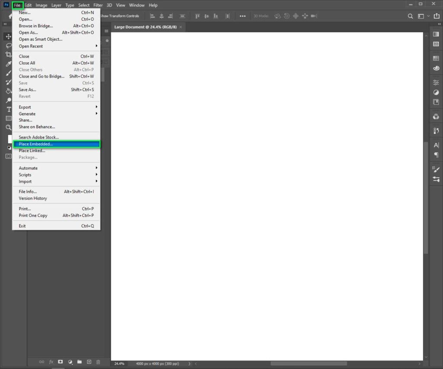
Task: Open the Image menu
Action: click(x=41, y=5)
